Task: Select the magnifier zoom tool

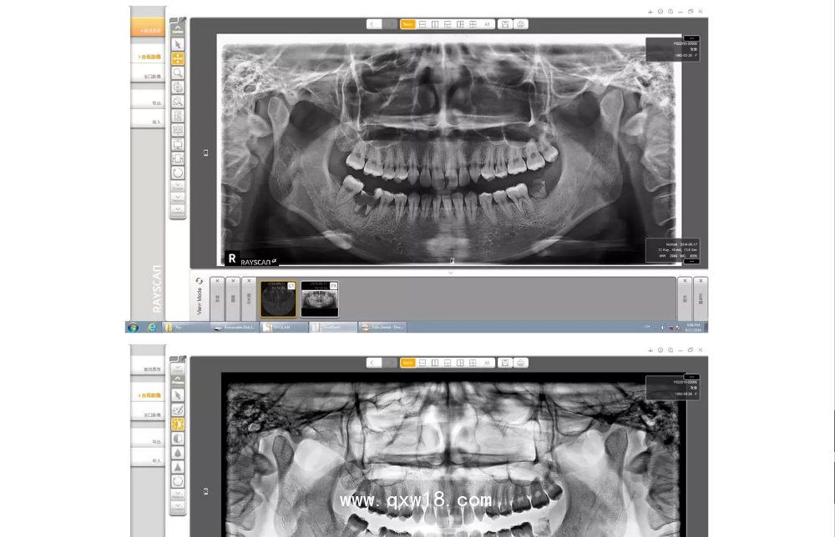Action: coord(178,73)
